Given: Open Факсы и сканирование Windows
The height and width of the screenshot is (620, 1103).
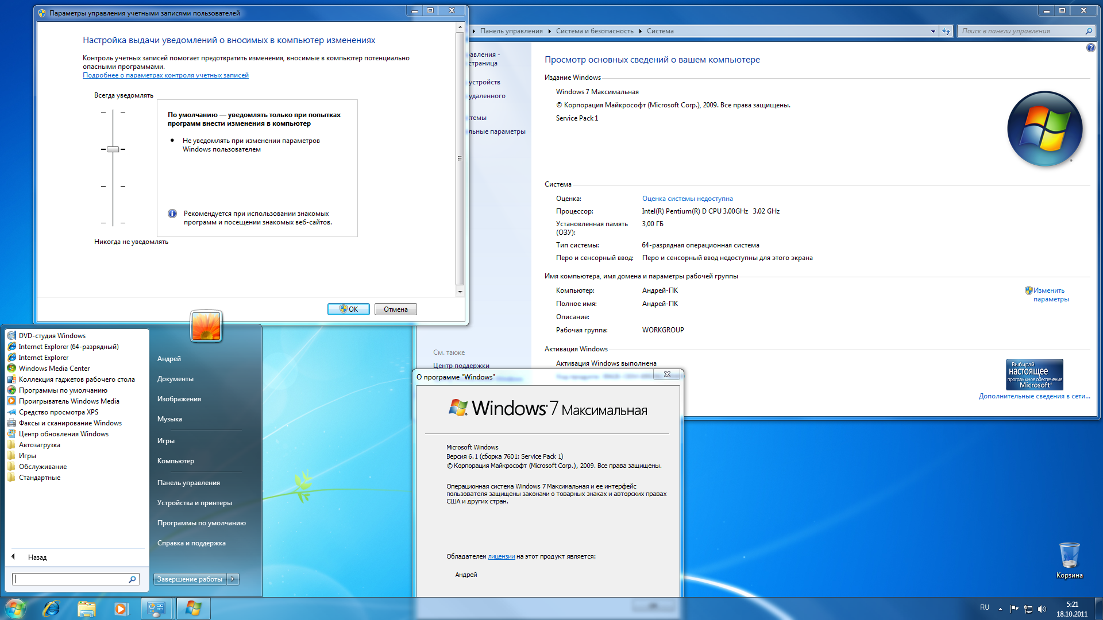Looking at the screenshot, I should pyautogui.click(x=70, y=423).
